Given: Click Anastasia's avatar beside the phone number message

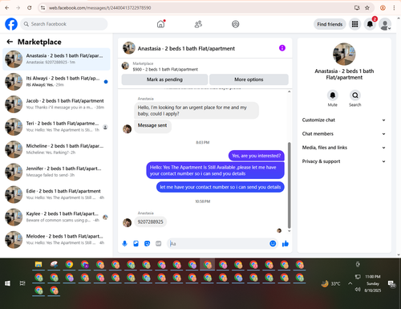Looking at the screenshot, I should 128,222.
